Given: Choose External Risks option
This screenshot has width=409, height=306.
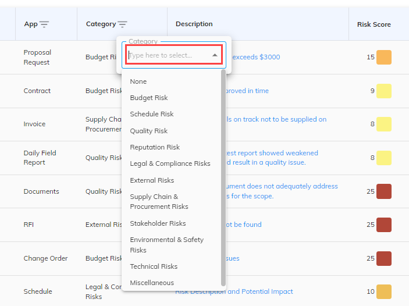Looking at the screenshot, I should click(152, 180).
